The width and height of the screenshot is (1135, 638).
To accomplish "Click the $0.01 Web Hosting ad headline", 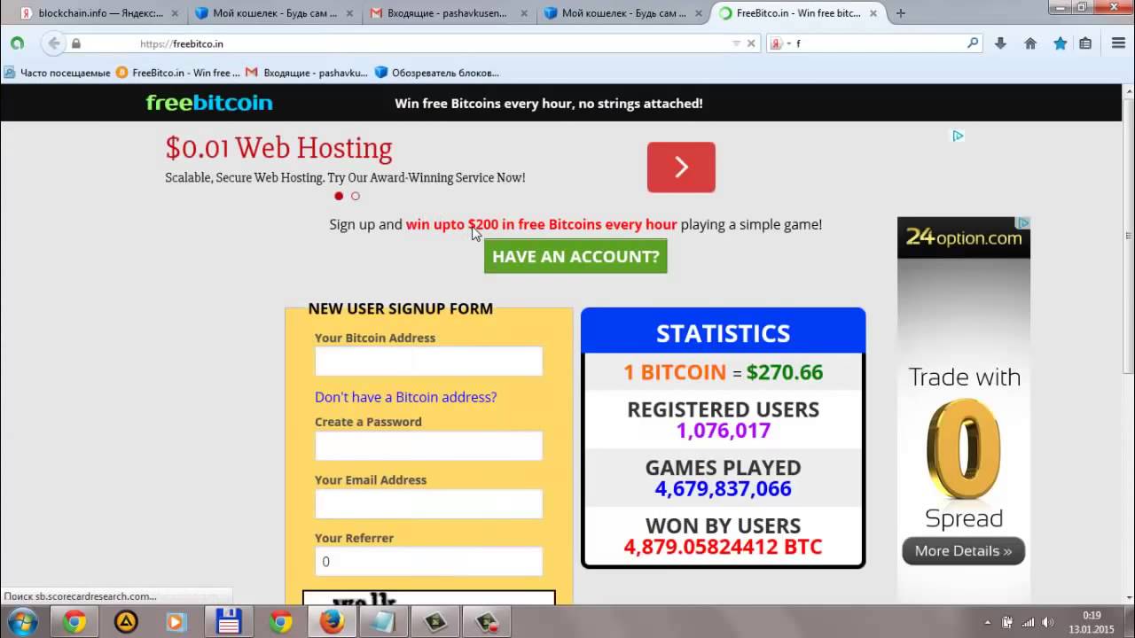I will tap(278, 148).
